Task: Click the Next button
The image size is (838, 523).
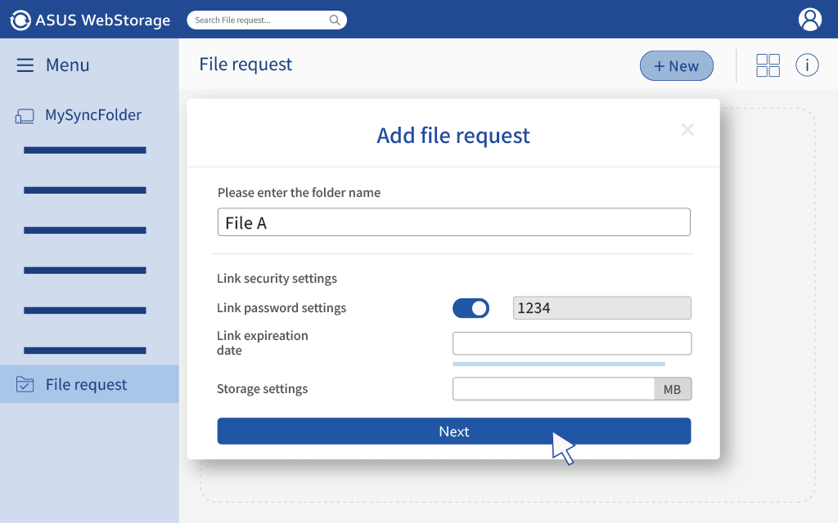Action: click(x=453, y=431)
